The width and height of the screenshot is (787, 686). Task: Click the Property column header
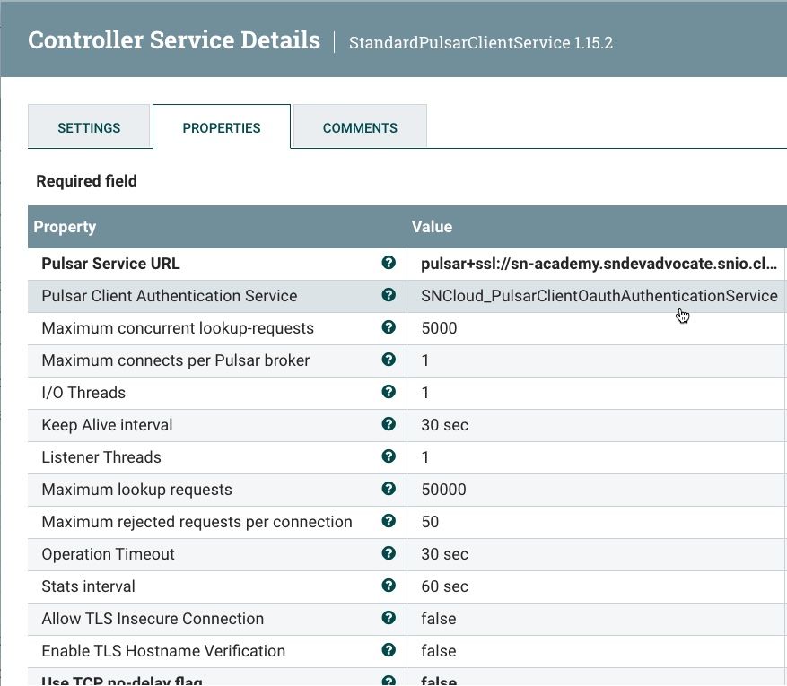(65, 227)
